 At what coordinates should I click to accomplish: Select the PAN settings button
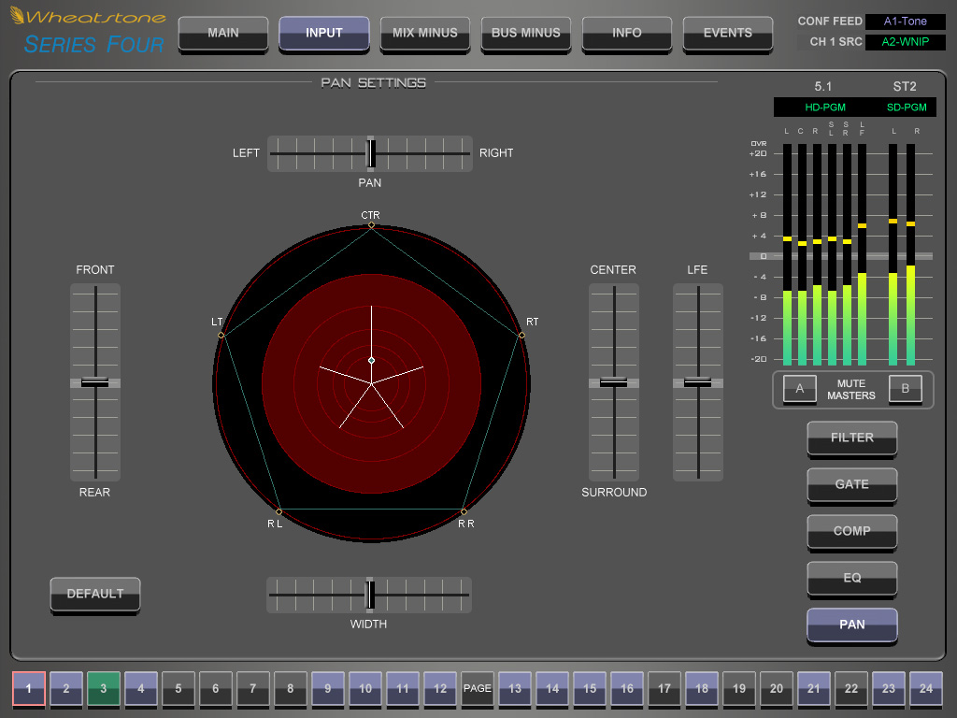point(852,625)
